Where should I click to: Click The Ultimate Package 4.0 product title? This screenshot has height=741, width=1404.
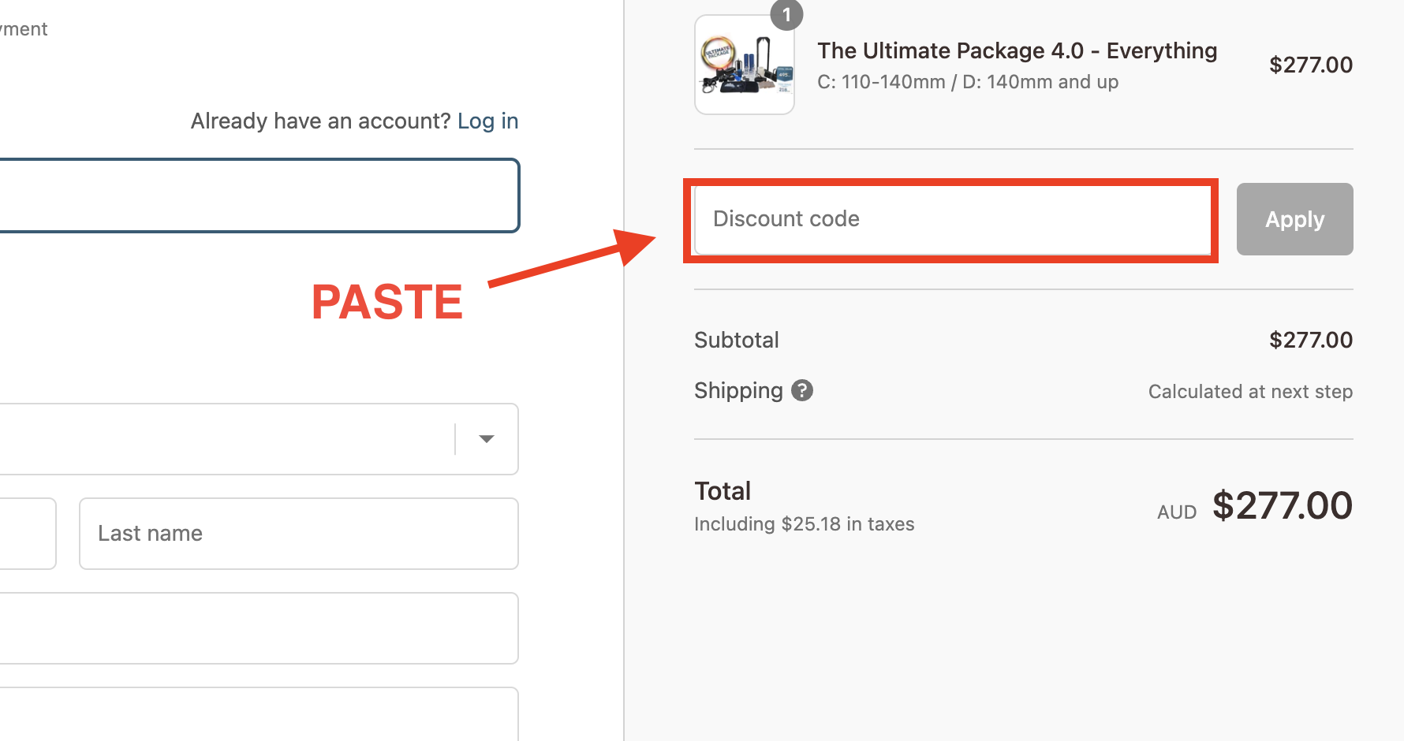(1017, 50)
